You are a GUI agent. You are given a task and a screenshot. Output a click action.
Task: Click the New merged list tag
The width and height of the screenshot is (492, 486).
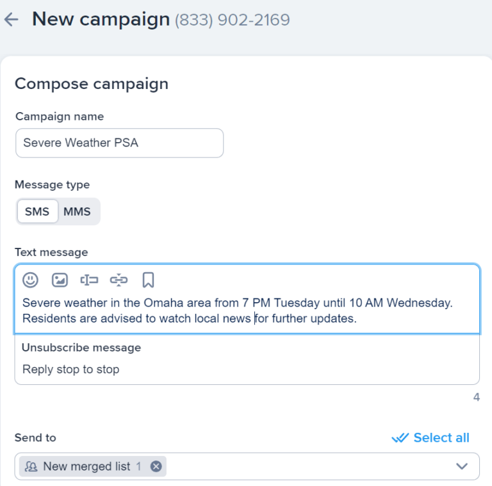point(86,467)
